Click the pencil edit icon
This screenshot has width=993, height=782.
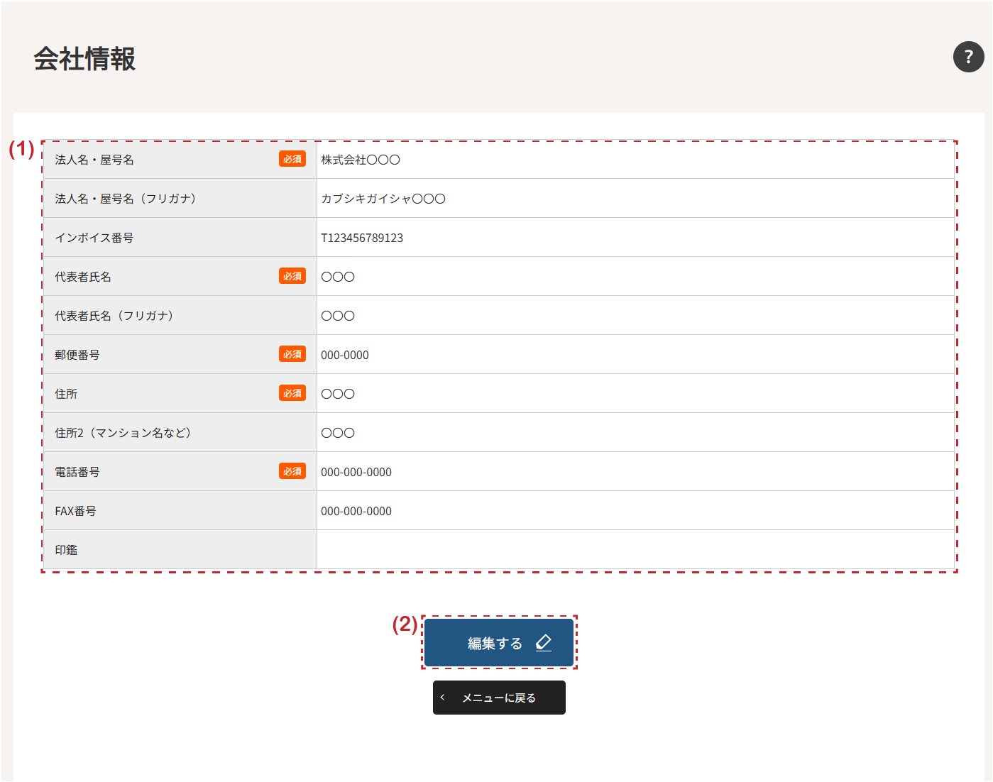click(544, 642)
